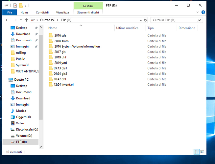The width and height of the screenshot is (215, 164).
Task: Open the Public folder in sidebar
Action: [x=20, y=59]
